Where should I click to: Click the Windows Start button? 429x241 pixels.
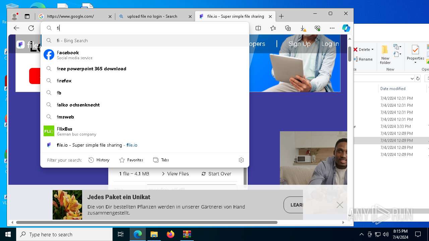(x=8, y=234)
